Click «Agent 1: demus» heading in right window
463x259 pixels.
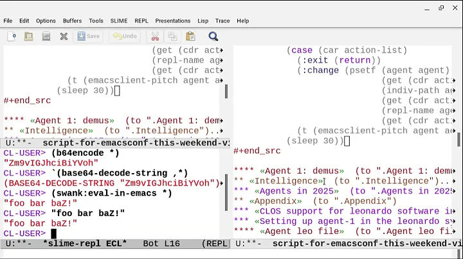click(302, 171)
